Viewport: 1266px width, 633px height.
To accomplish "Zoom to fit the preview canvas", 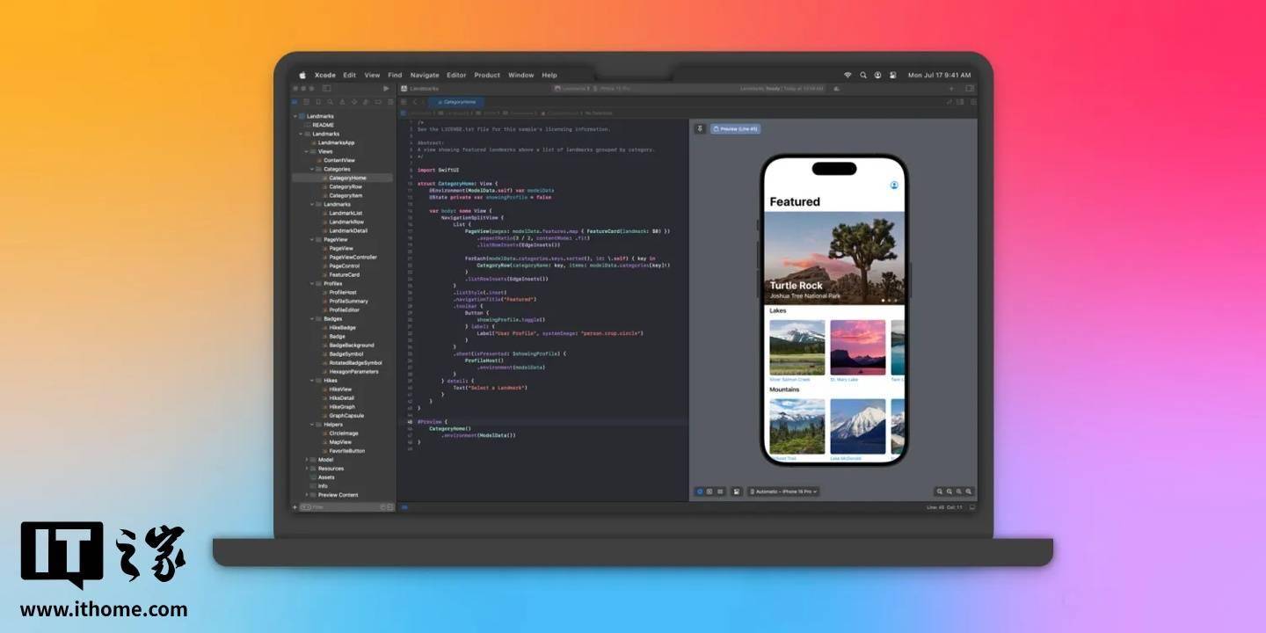I will point(959,491).
